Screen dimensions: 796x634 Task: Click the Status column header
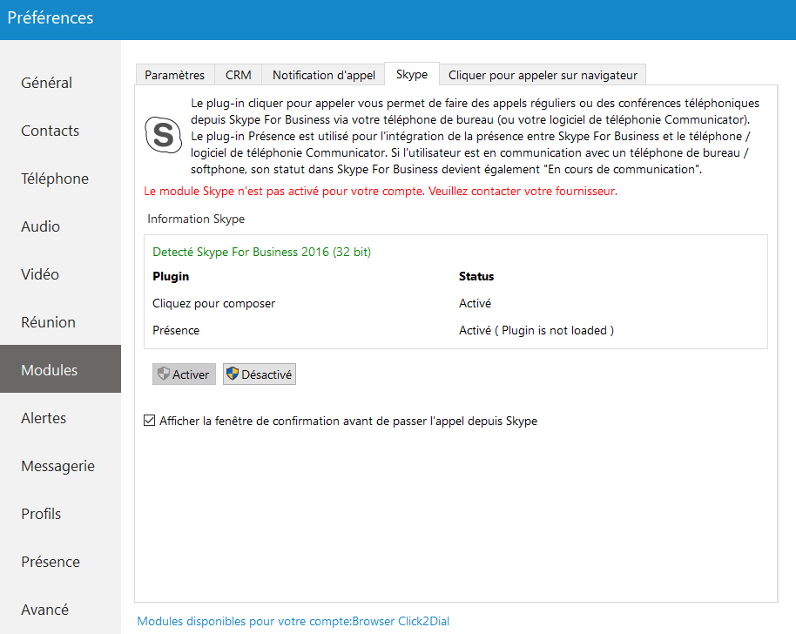pyautogui.click(x=476, y=277)
